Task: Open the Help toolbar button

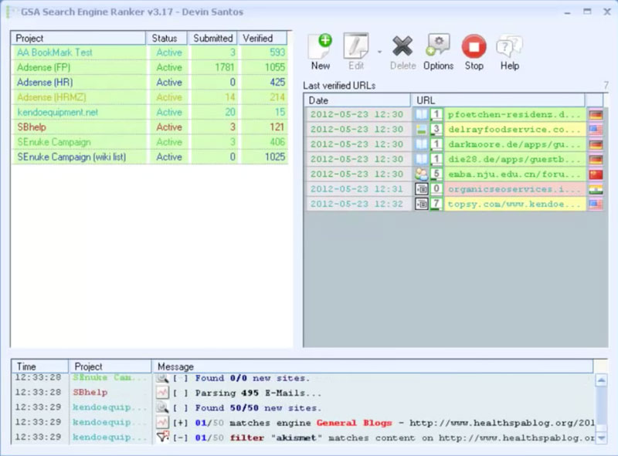Action: 510,52
